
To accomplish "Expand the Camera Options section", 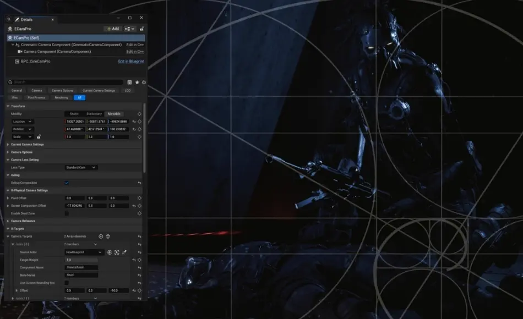I will click(8, 152).
